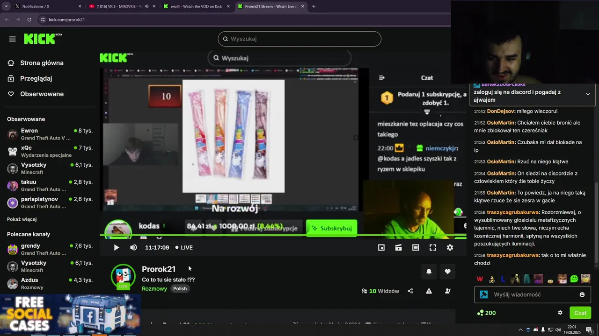Open a new browser tab

click(314, 7)
